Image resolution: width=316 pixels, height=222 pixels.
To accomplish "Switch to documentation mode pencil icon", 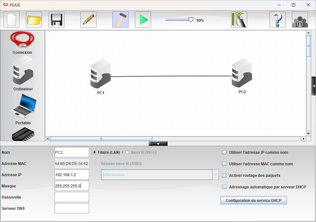I will [88, 20].
